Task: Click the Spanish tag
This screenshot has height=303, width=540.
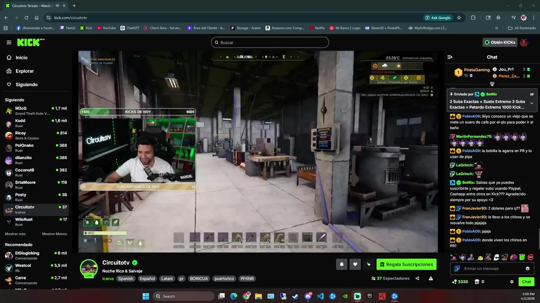Action: [x=126, y=279]
